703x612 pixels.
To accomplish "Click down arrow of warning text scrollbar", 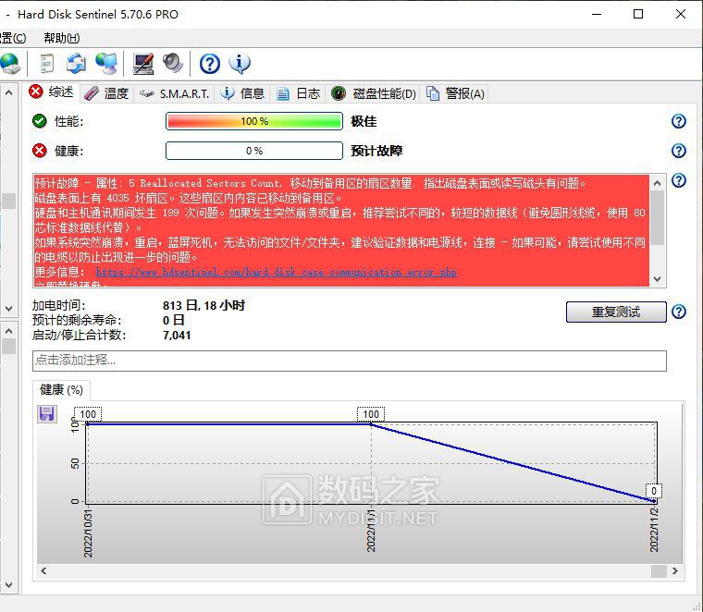I will (658, 279).
